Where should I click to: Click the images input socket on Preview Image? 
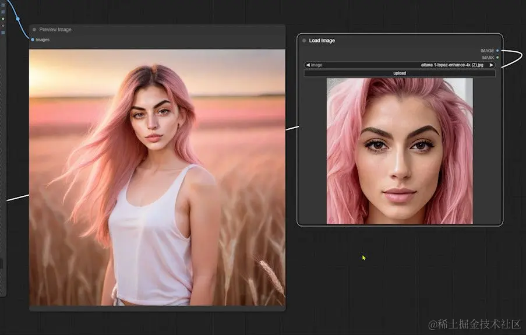pyautogui.click(x=33, y=40)
